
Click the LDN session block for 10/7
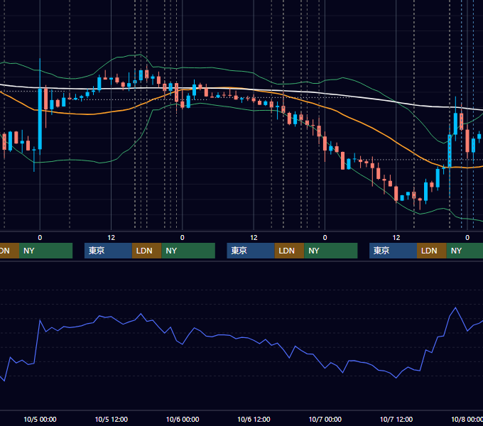coord(432,251)
